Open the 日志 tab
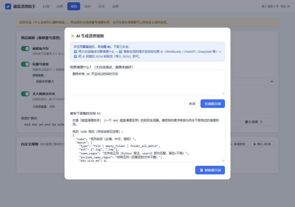Viewport: 295px width, 207px height. (101, 6)
